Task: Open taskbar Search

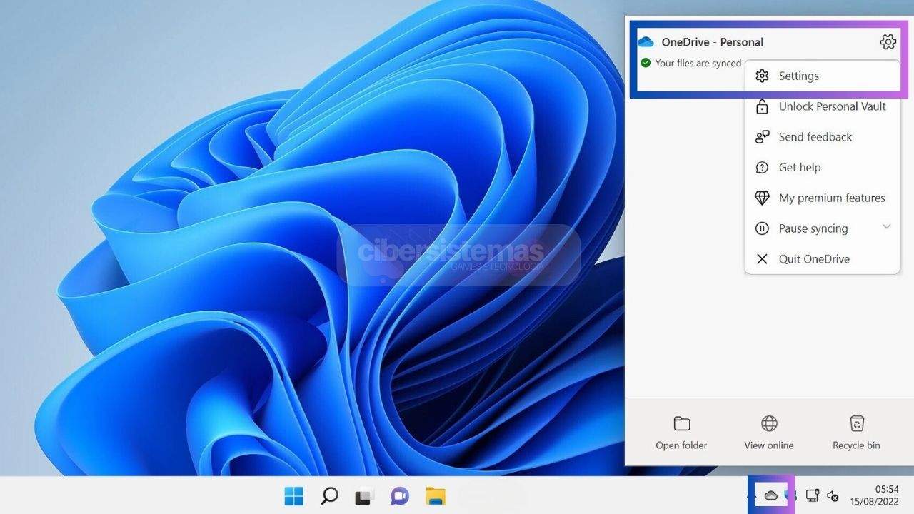Action: [x=329, y=495]
